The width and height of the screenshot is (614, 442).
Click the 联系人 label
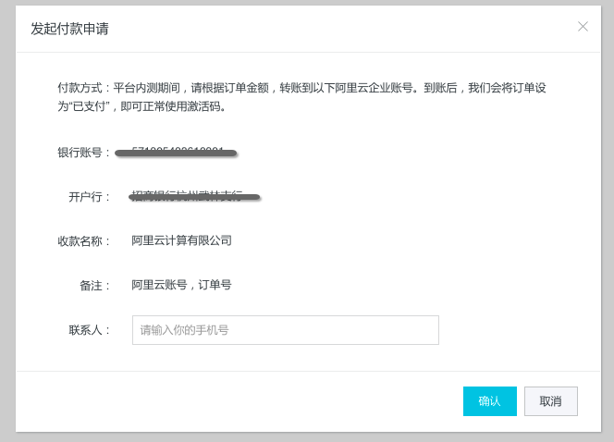click(89, 330)
